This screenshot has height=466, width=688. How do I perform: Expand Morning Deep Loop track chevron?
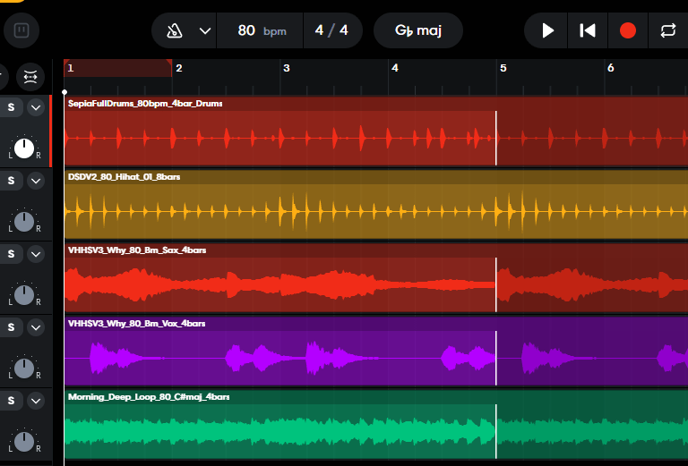[36, 401]
